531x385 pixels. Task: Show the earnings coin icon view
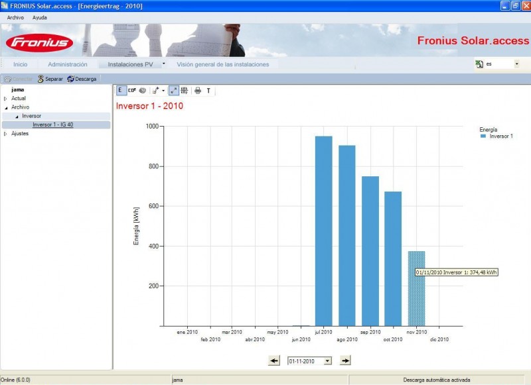coord(143,91)
